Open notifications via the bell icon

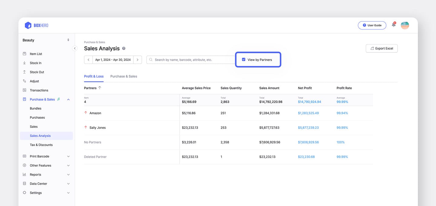click(x=394, y=25)
